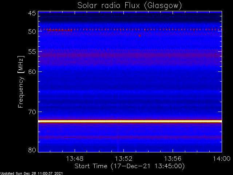Click the plot title "Solar radio Flux (Glasgow)"
This screenshot has width=233, height=175.
pyautogui.click(x=130, y=6)
